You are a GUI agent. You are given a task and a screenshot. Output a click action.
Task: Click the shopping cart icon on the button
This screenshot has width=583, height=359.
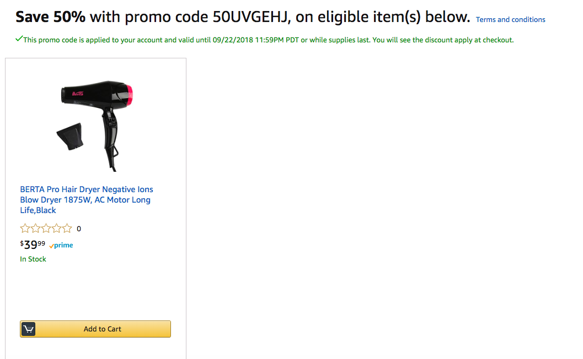(x=28, y=329)
